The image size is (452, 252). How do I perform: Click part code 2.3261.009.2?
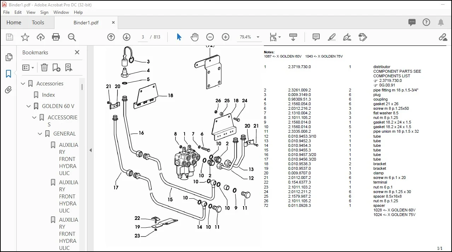[299, 90]
